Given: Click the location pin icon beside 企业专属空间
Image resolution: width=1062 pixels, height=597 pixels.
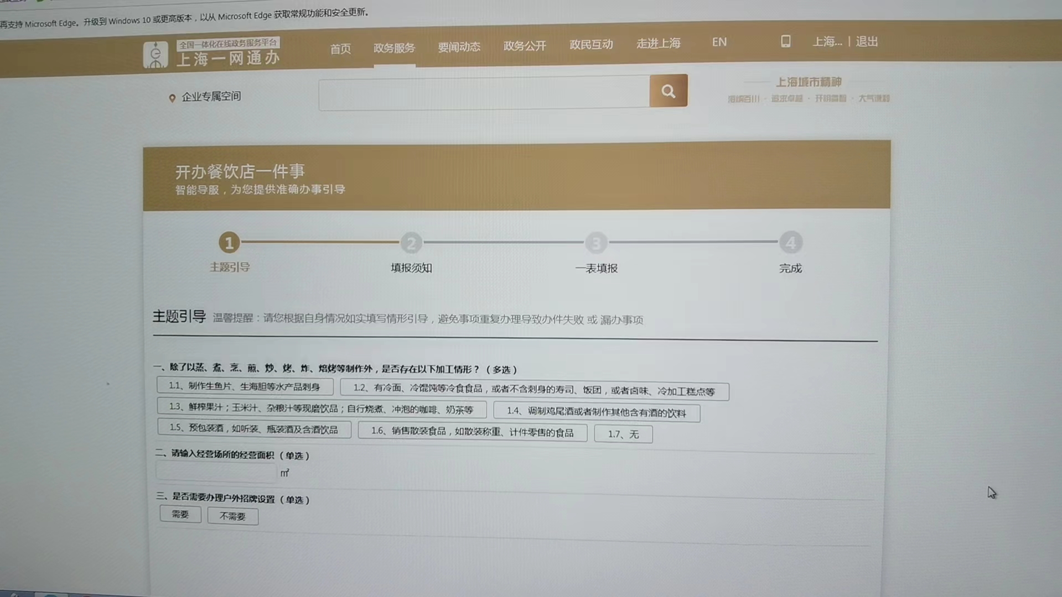Looking at the screenshot, I should pos(172,98).
